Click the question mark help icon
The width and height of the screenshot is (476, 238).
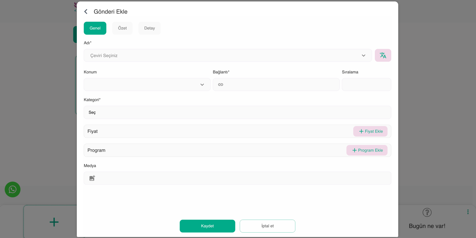(x=427, y=212)
